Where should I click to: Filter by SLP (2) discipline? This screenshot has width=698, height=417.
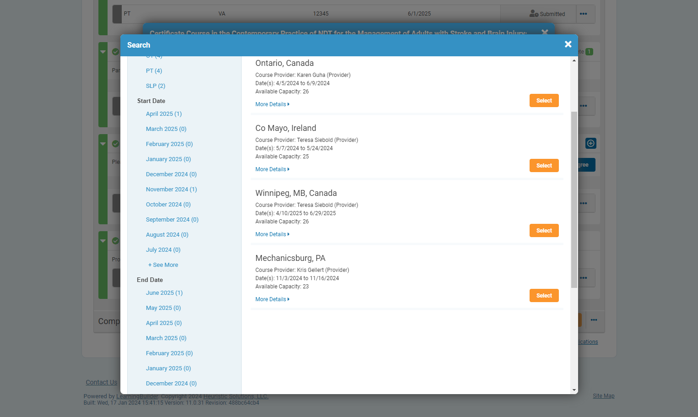coord(156,86)
